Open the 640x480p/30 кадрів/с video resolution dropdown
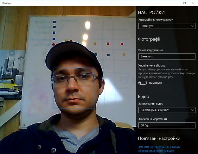 pos(166,110)
